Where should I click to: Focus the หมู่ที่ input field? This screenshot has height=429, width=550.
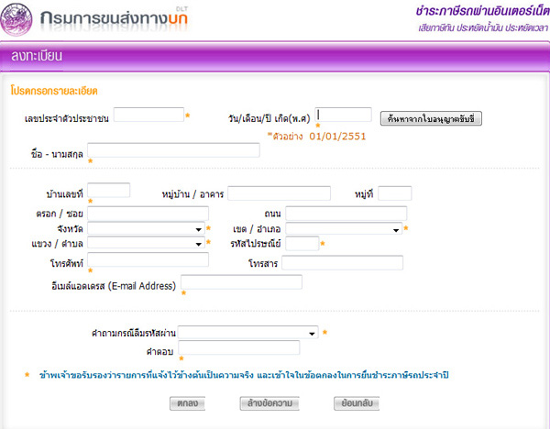(x=394, y=193)
